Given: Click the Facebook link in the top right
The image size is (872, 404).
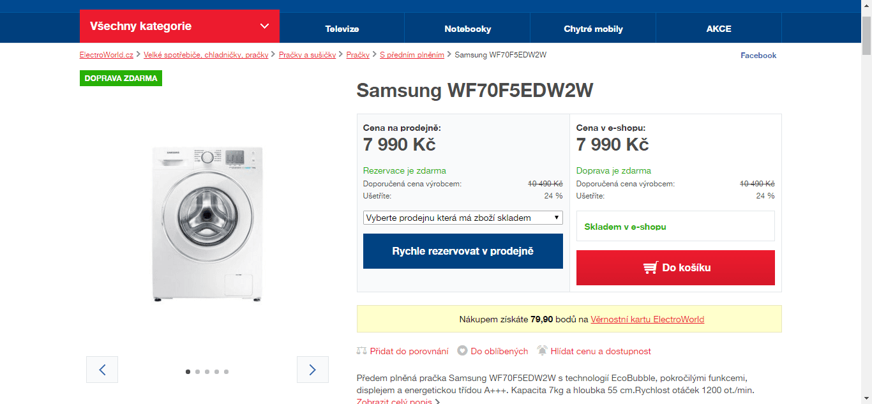Looking at the screenshot, I should [x=758, y=55].
